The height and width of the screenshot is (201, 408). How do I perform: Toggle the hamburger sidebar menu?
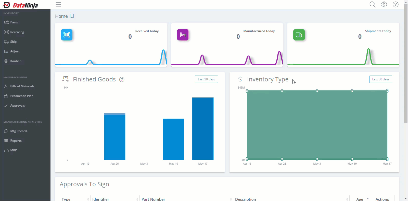(x=58, y=4)
